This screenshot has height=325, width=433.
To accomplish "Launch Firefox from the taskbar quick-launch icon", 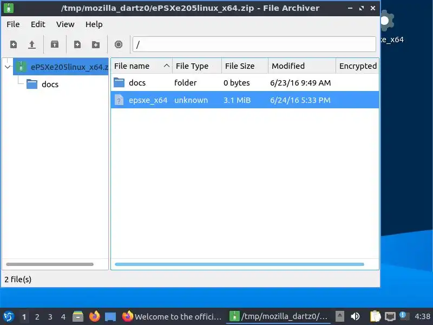I will pyautogui.click(x=94, y=316).
